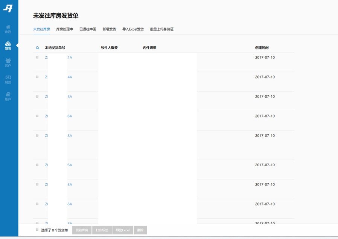Click the company logo in the sidebar
This screenshot has width=338, height=239.
pyautogui.click(x=8, y=8)
